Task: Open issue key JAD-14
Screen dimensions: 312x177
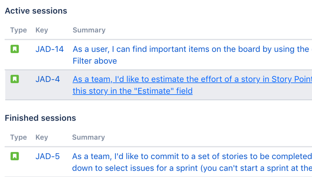Action: (x=49, y=49)
